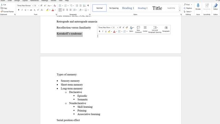The width and height of the screenshot is (220, 124).
Task: Cut the selected text using ribbon Cut
Action: (x=3, y=4)
